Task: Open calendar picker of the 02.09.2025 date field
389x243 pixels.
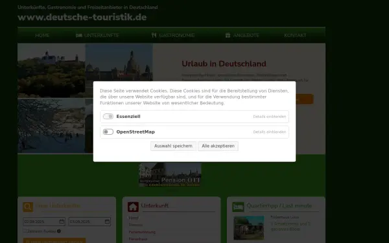Action: [x=62, y=222]
